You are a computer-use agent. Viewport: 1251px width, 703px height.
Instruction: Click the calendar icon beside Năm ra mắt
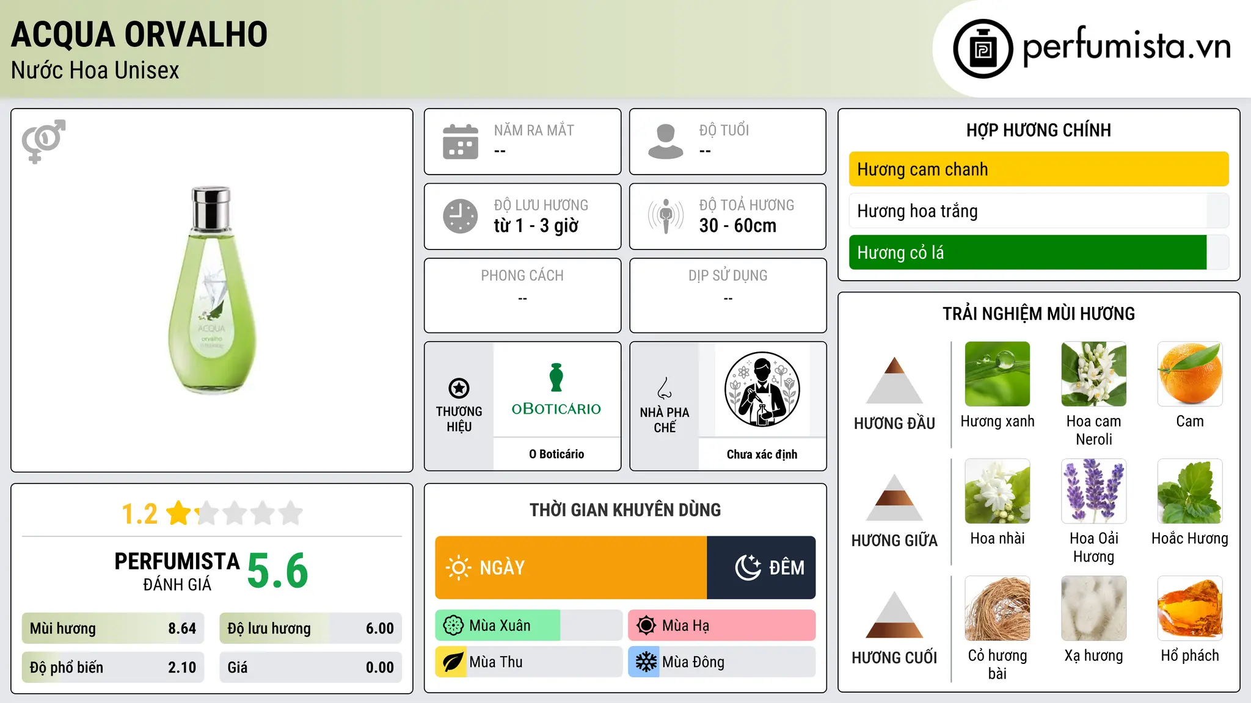click(x=461, y=142)
